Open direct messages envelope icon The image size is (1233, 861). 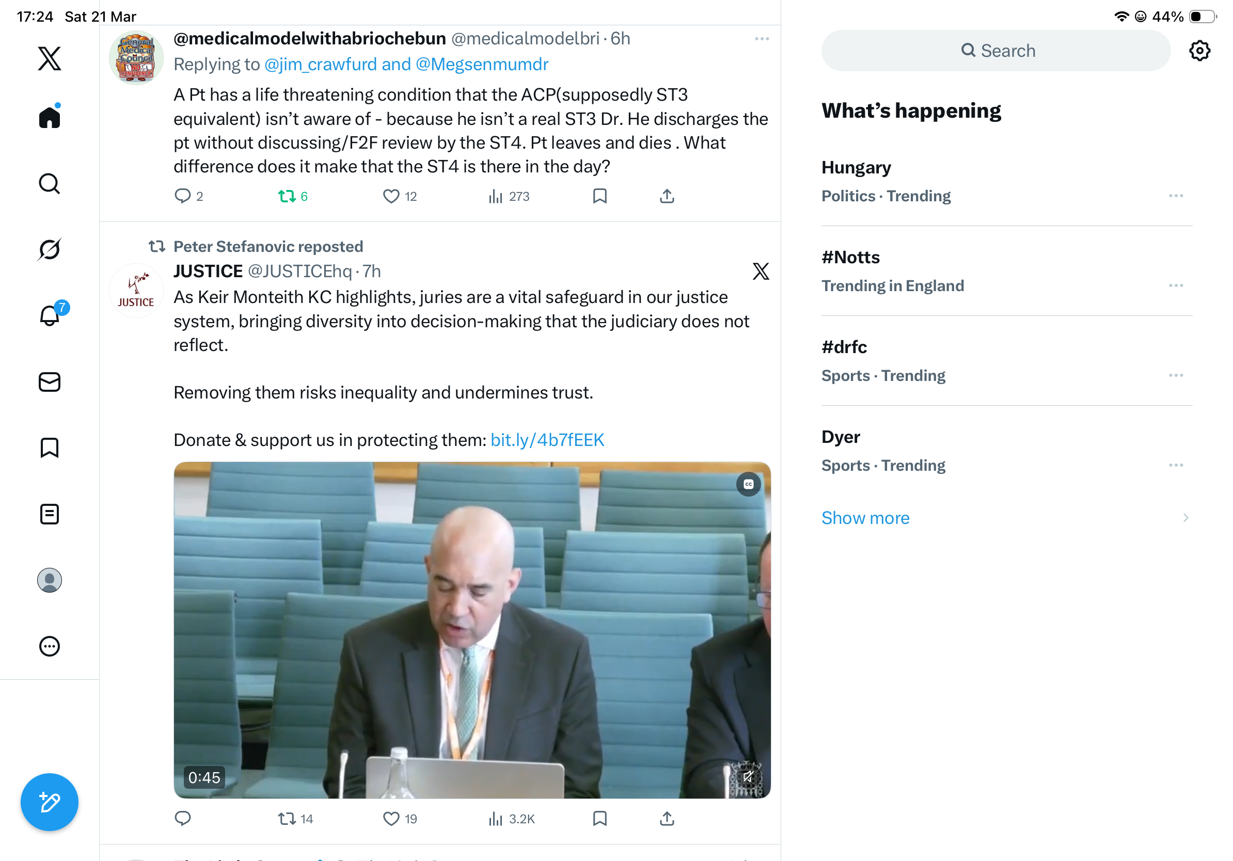tap(50, 381)
